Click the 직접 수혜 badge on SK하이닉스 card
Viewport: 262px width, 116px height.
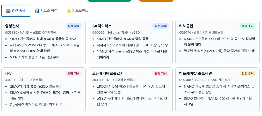point(160,26)
